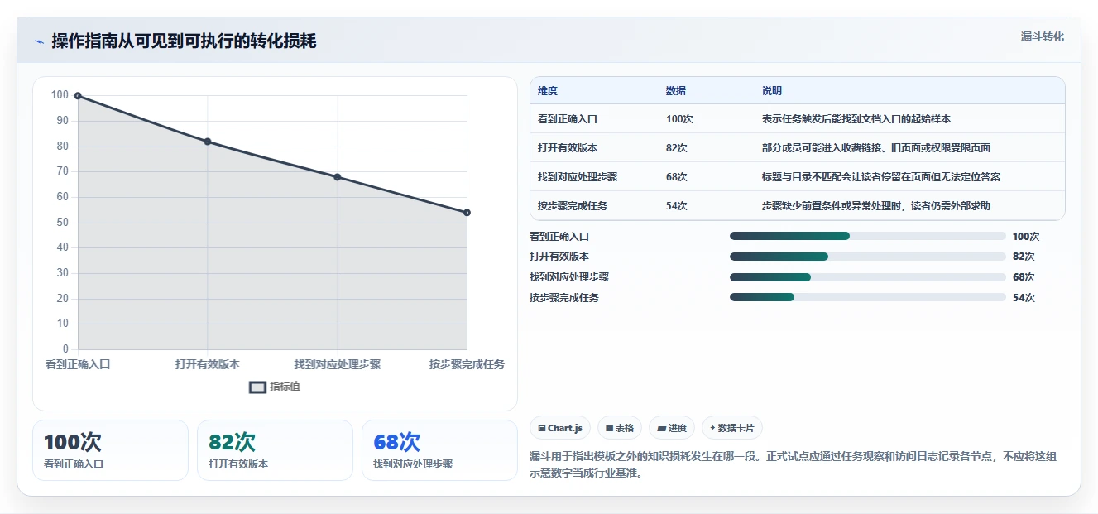This screenshot has width=1098, height=514.
Task: Click the y-axis value 50
Action: click(x=63, y=223)
